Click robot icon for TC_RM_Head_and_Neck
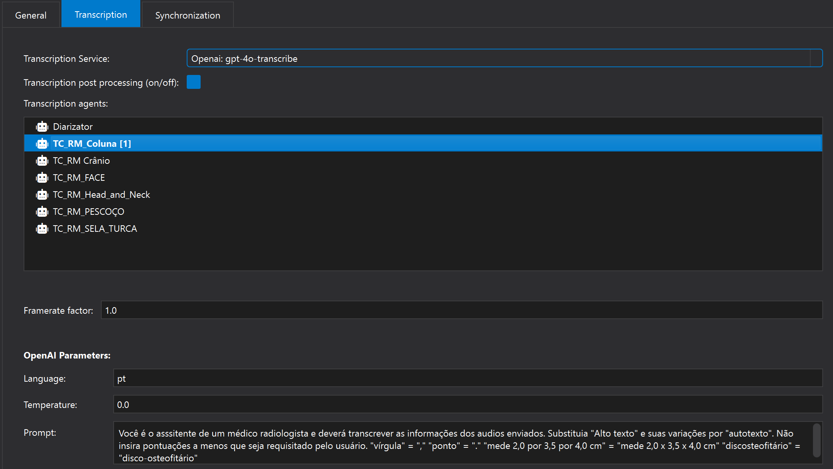 [42, 195]
